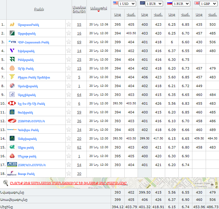This screenshot has height=209, width=219.
Task: Select the average USD buy value 394.12
Action: 118,207
